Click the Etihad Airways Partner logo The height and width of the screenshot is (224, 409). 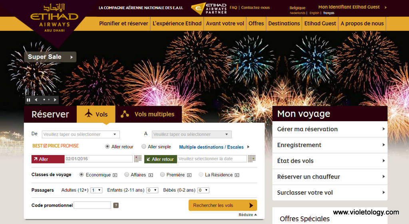point(208,8)
